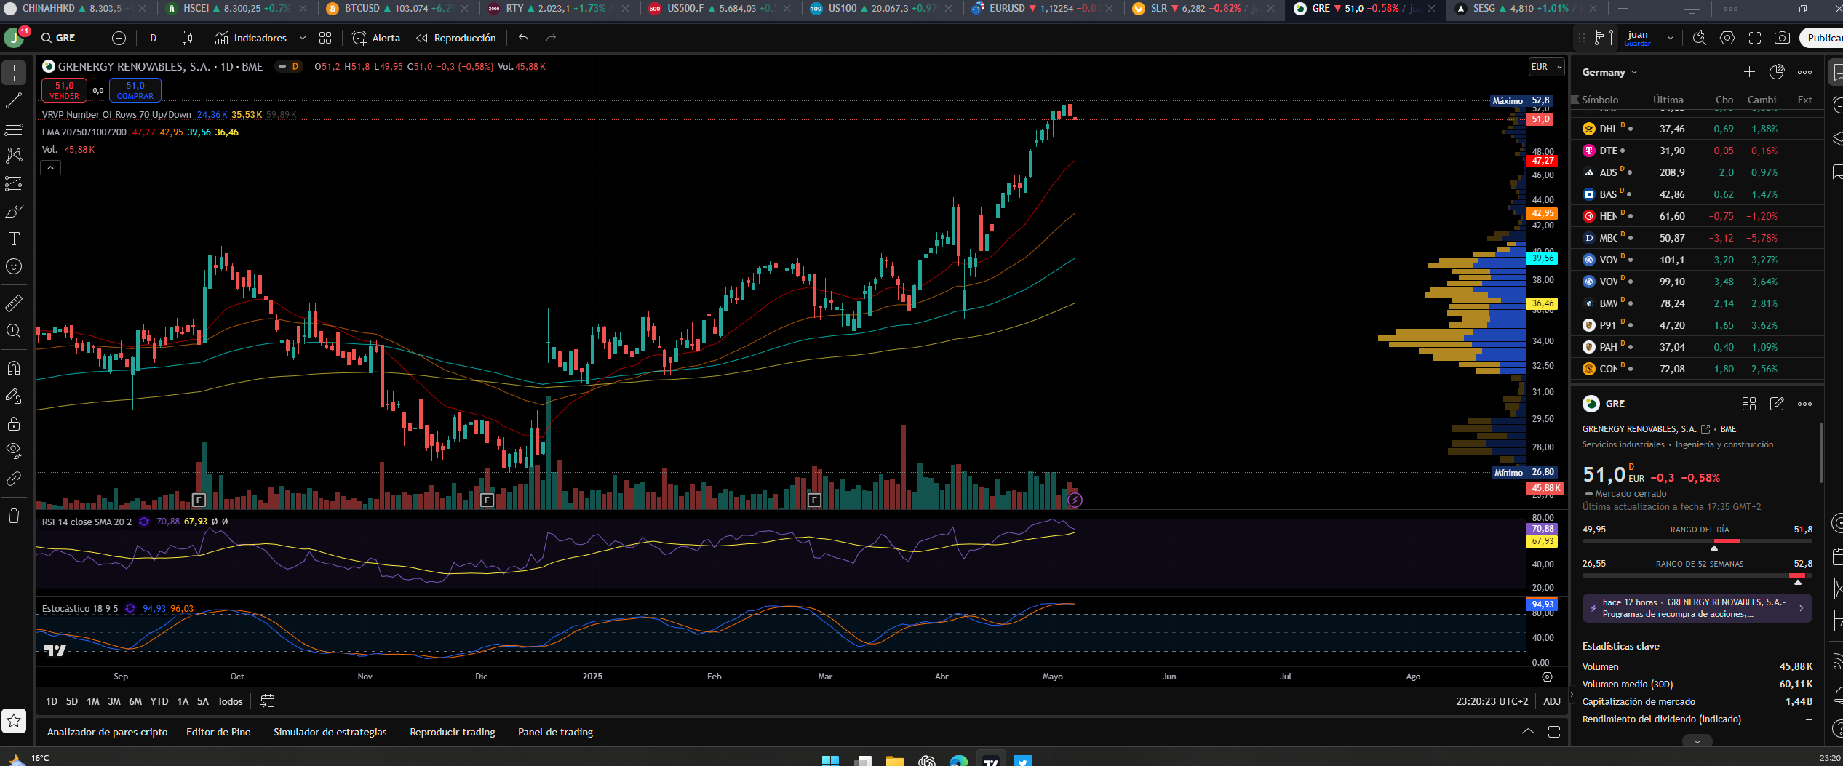Open GRE symbol search
The width and height of the screenshot is (1843, 766).
(58, 38)
